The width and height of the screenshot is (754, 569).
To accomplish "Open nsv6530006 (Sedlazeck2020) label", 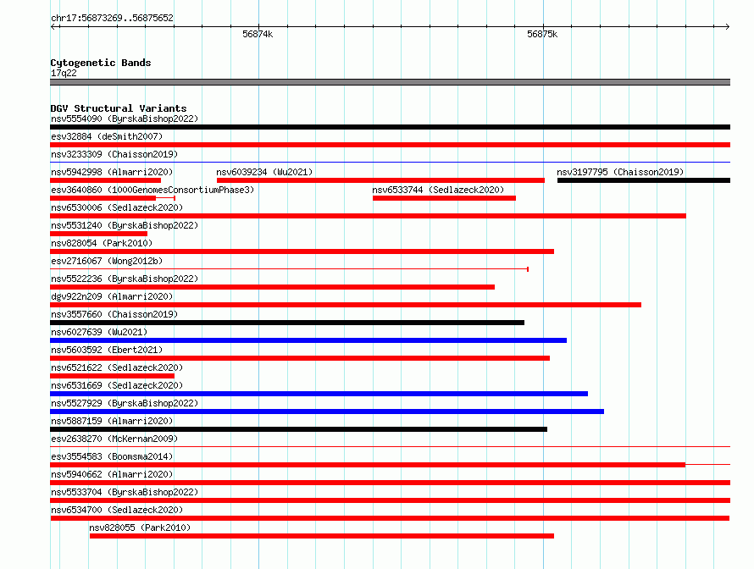I will click(117, 207).
